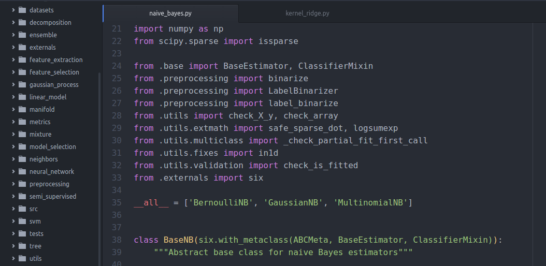Viewport: 546px width, 266px height.
Task: Click the linear_model folder icon
Action: (x=22, y=97)
